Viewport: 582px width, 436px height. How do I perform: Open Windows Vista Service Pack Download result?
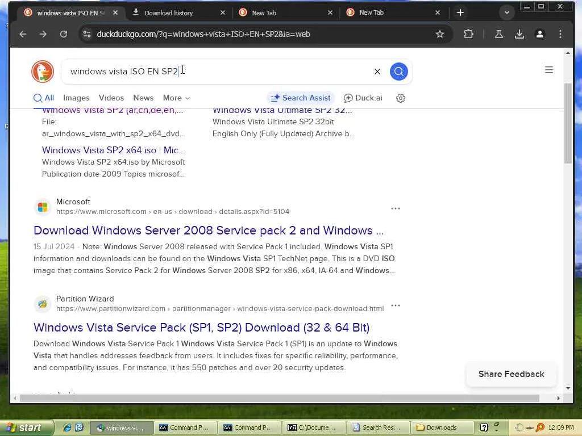click(202, 328)
